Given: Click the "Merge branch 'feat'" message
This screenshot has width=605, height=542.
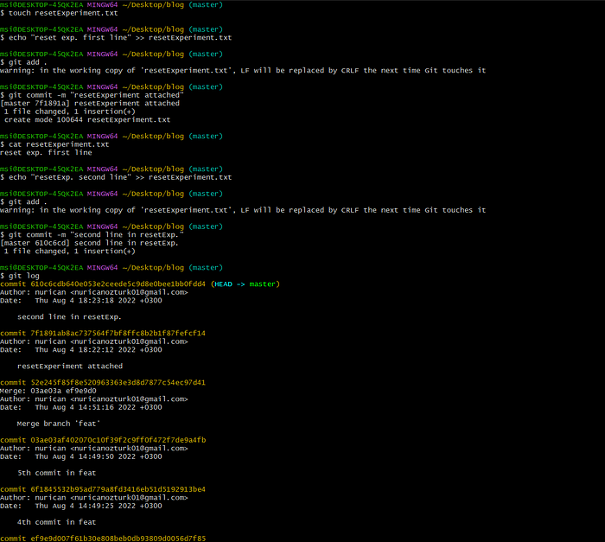Looking at the screenshot, I should pos(58,424).
